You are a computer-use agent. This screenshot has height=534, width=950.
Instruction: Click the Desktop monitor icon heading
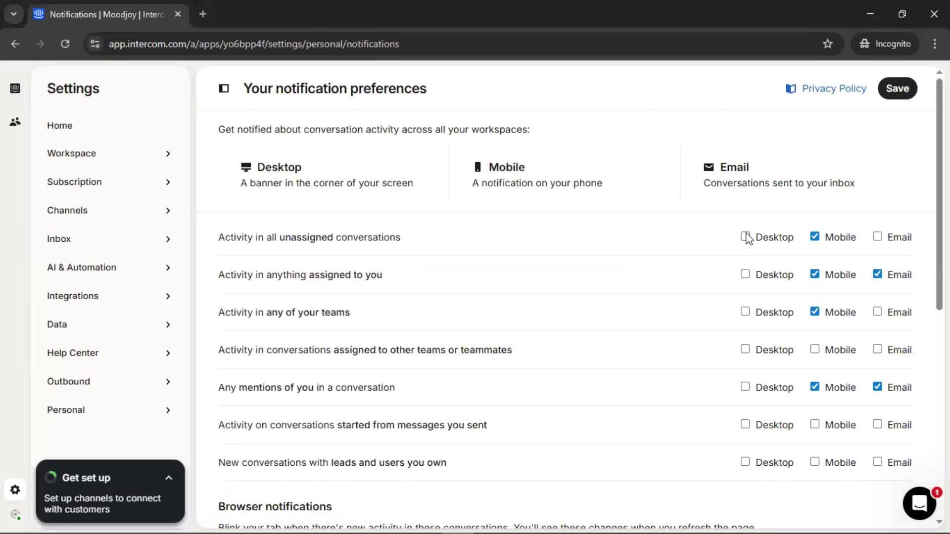click(246, 167)
